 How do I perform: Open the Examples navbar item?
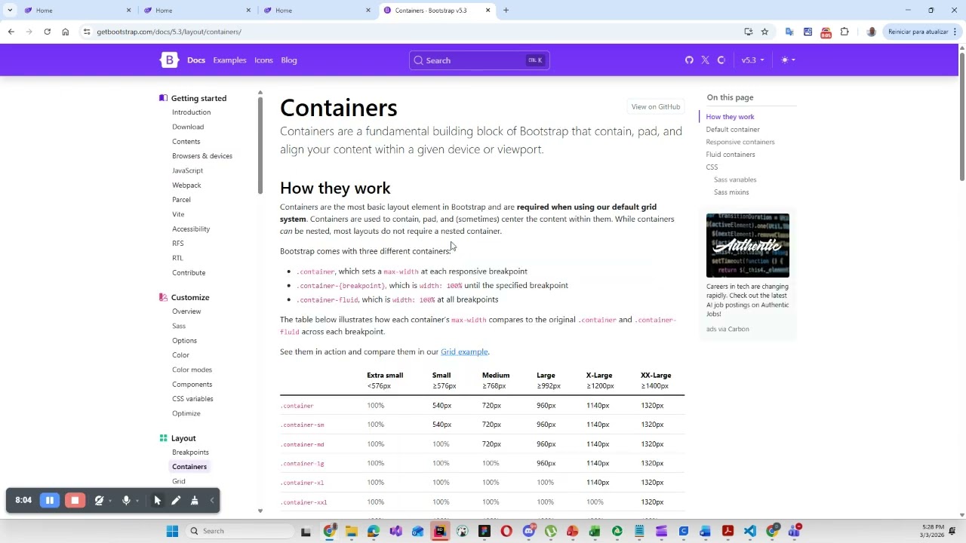(x=229, y=60)
